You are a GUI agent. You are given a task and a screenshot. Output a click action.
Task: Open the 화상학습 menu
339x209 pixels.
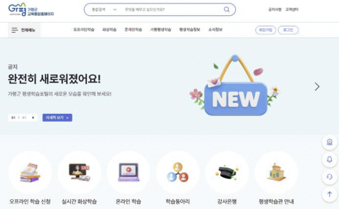[110, 30]
